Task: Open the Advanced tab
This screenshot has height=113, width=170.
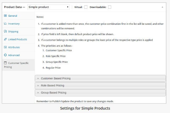Action: point(14,55)
